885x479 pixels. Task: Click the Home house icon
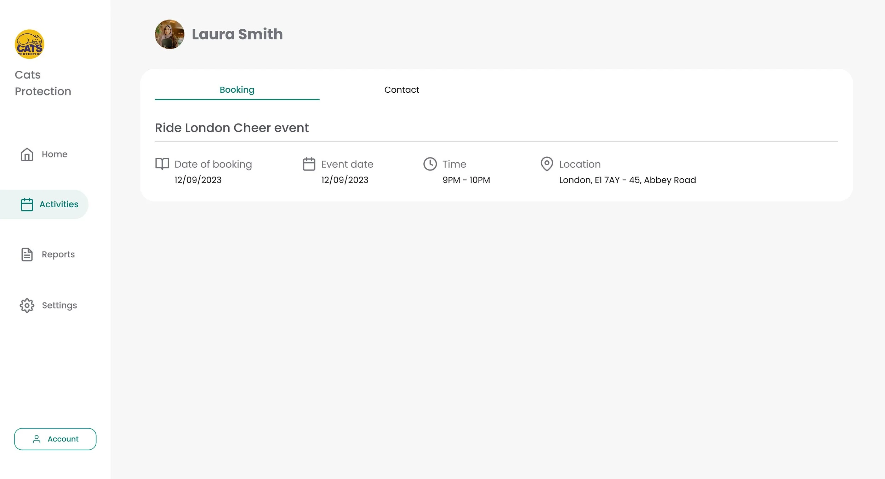click(x=27, y=155)
